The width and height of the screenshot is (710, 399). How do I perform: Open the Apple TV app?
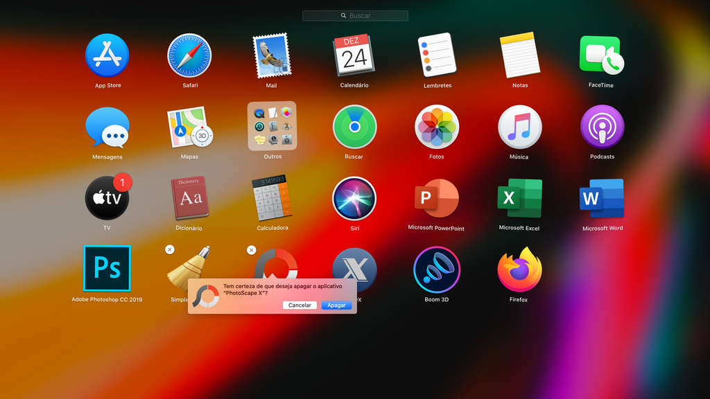(107, 197)
